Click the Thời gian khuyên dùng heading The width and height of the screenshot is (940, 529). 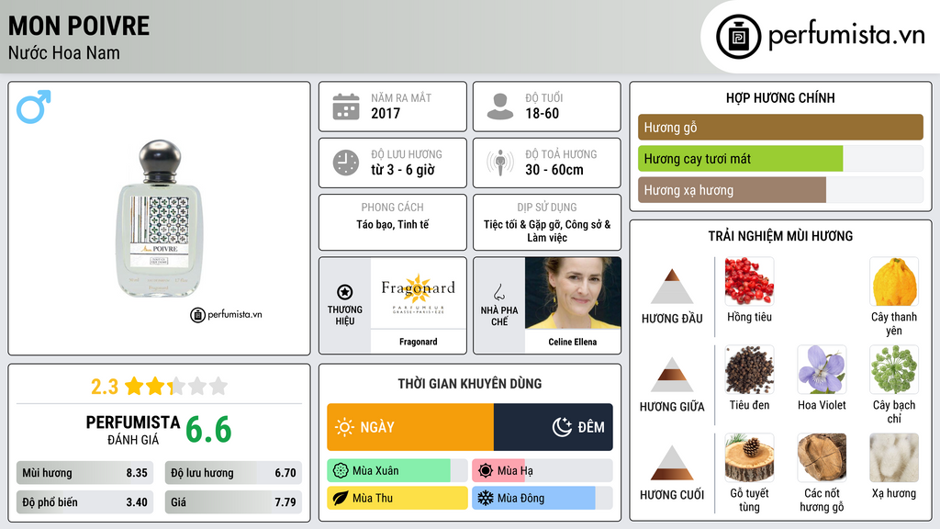coord(470,383)
